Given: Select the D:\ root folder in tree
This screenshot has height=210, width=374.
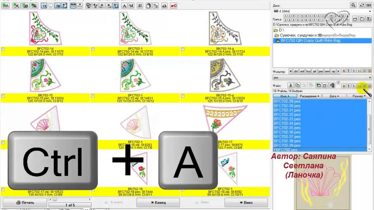Looking at the screenshot, I should 279,30.
